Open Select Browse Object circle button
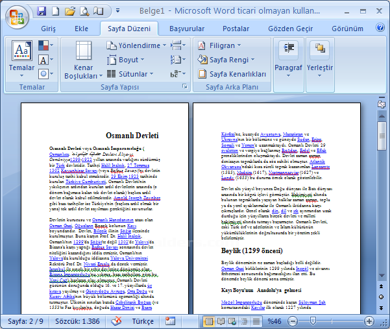 pos(382,297)
